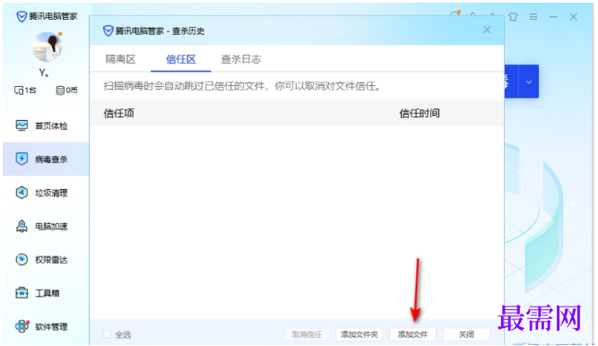Open the skin shirt icon in title bar
Viewport: 598px width, 346px height.
click(x=513, y=17)
